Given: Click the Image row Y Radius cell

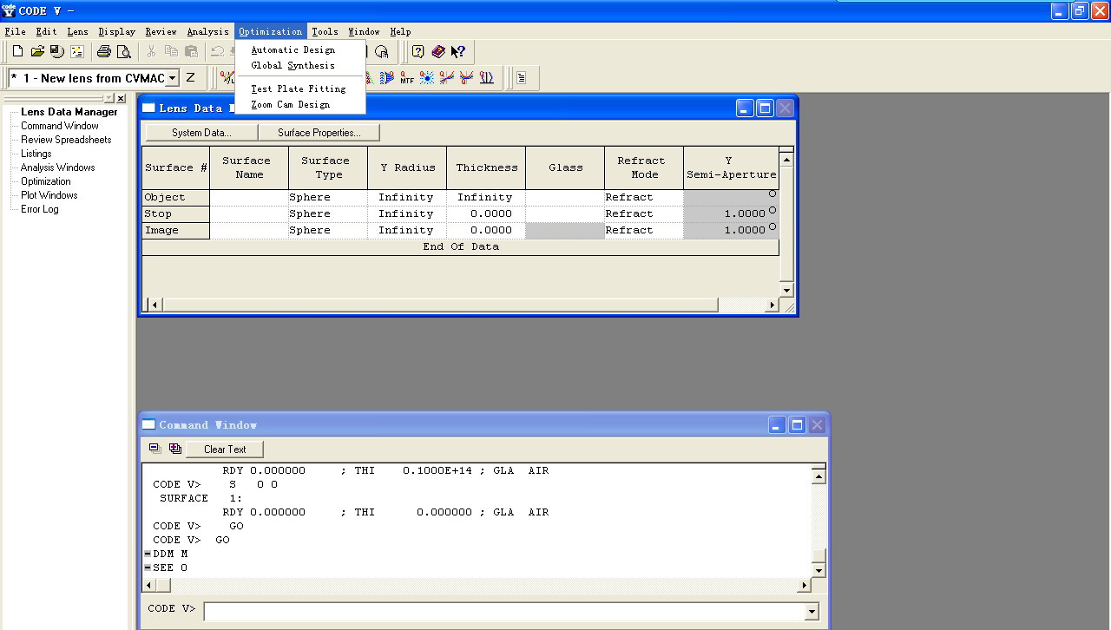Looking at the screenshot, I should [x=406, y=231].
